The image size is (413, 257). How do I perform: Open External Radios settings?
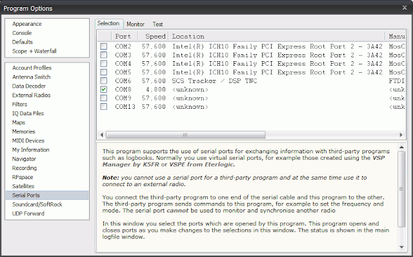tap(32, 95)
